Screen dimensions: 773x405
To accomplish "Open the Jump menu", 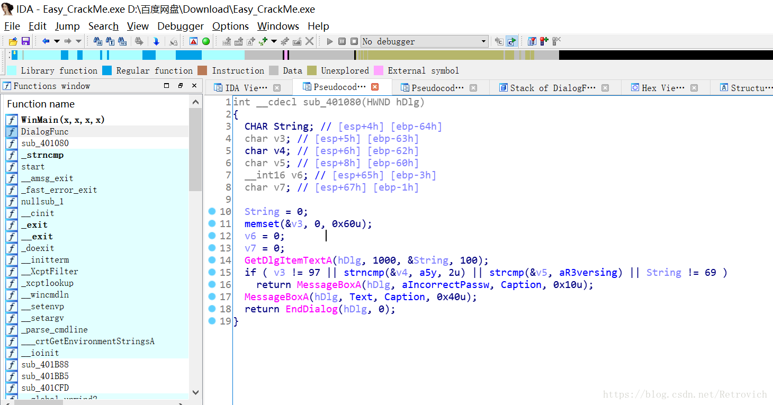I will (x=67, y=26).
